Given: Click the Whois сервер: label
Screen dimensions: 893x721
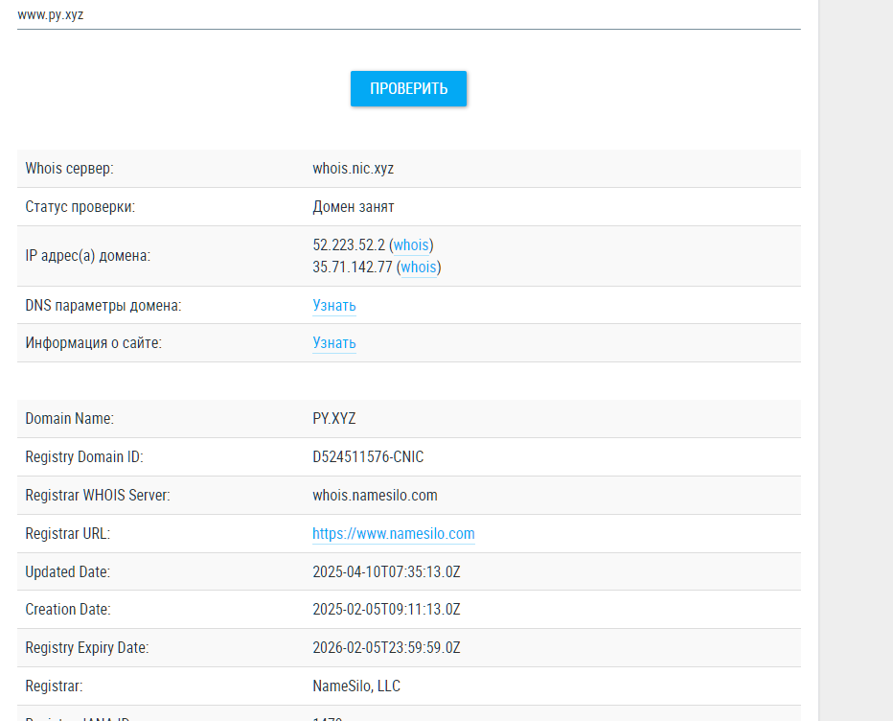Looking at the screenshot, I should coord(70,169).
